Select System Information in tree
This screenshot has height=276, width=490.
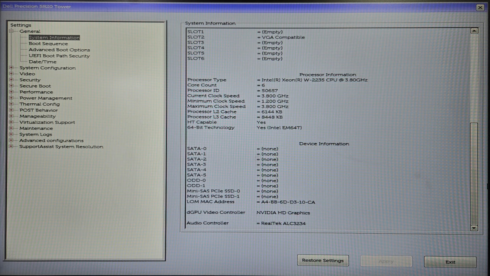click(x=54, y=37)
